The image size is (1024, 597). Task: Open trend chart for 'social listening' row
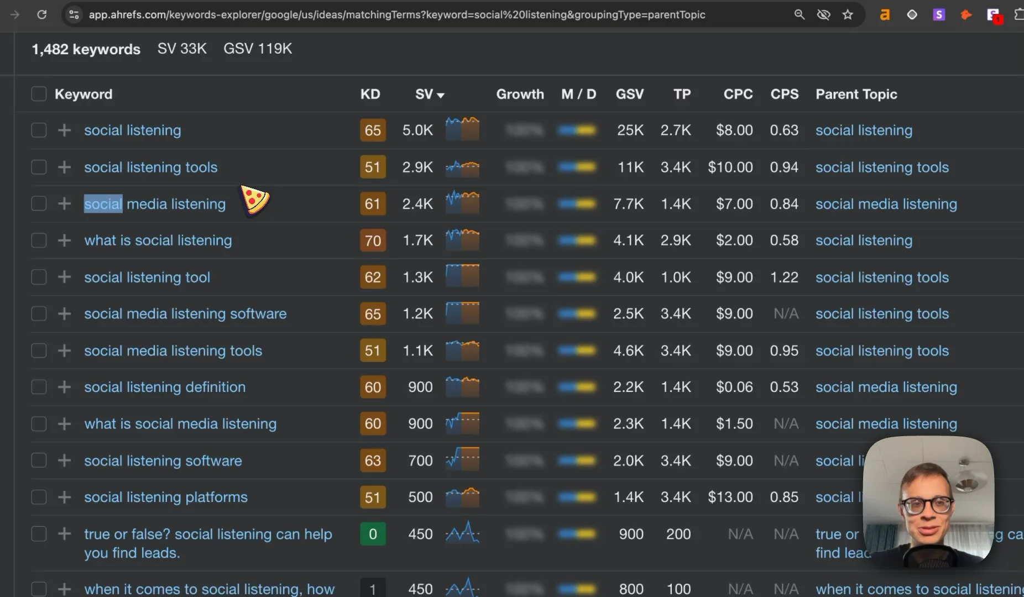click(462, 129)
